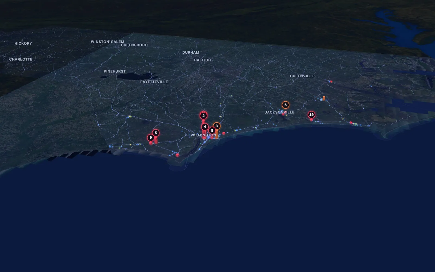Click the Fayetteville city label

pos(154,82)
